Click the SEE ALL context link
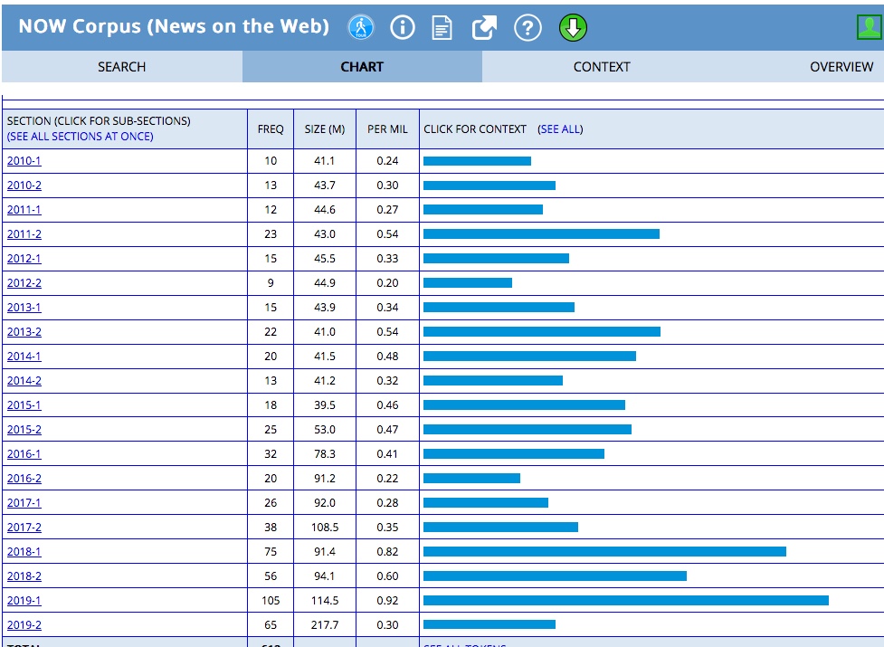Viewport: 884px width, 647px height. pos(560,129)
